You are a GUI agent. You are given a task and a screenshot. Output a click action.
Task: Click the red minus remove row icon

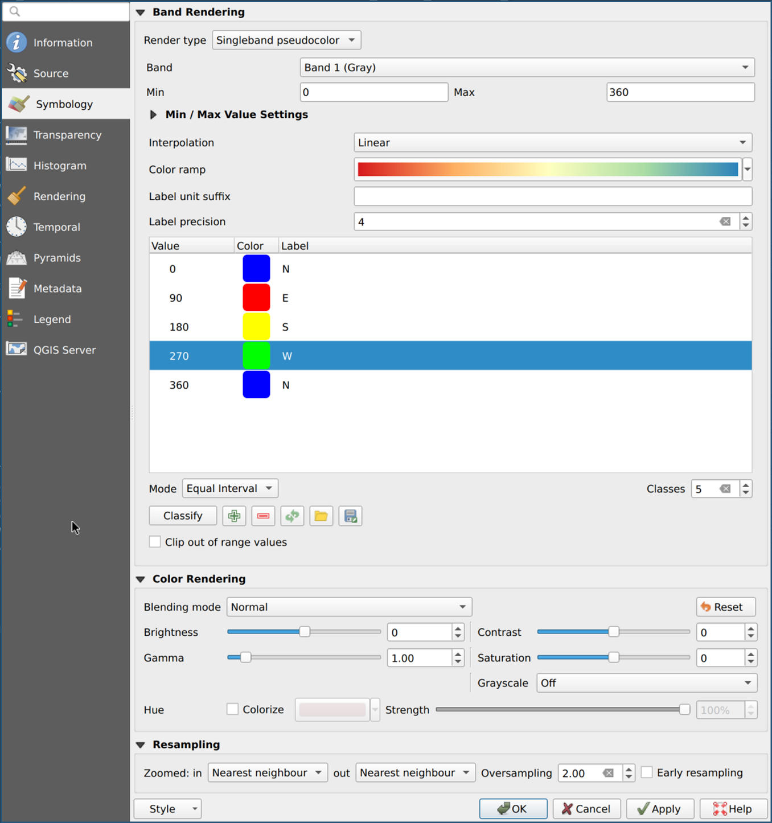click(x=263, y=516)
